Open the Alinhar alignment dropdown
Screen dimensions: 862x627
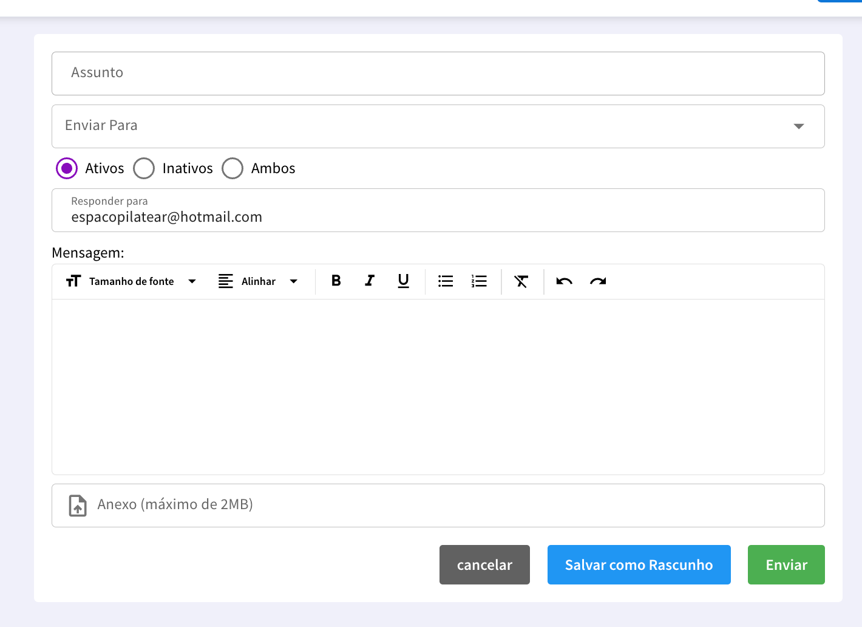click(259, 281)
